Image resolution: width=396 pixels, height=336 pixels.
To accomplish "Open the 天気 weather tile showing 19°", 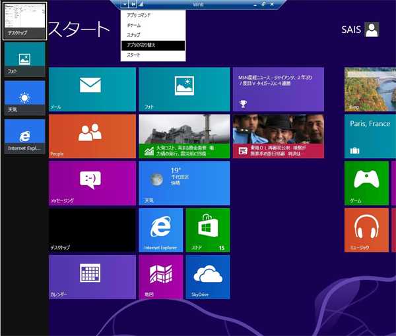I will pyautogui.click(x=184, y=183).
